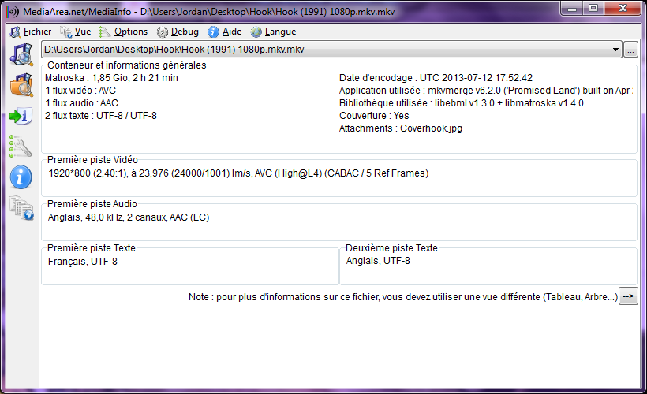Click the file path combo box field
This screenshot has height=394, width=647.
[331, 50]
